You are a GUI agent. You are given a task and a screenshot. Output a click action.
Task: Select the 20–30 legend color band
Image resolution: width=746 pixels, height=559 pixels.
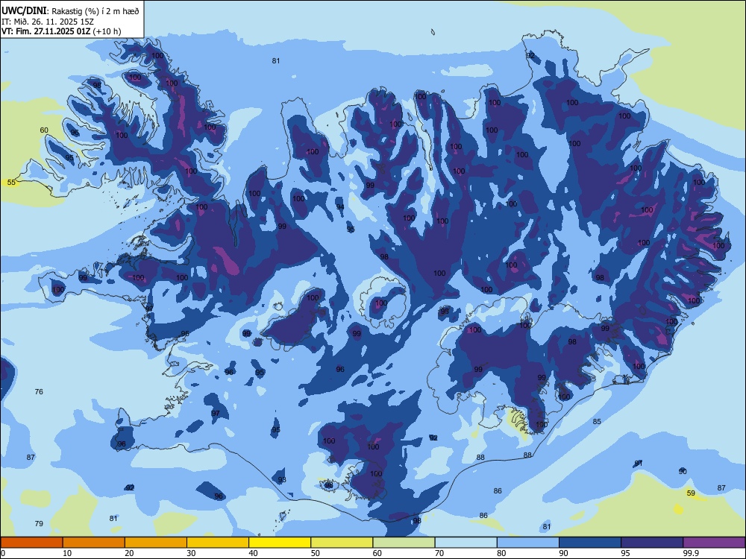pyautogui.click(x=156, y=543)
